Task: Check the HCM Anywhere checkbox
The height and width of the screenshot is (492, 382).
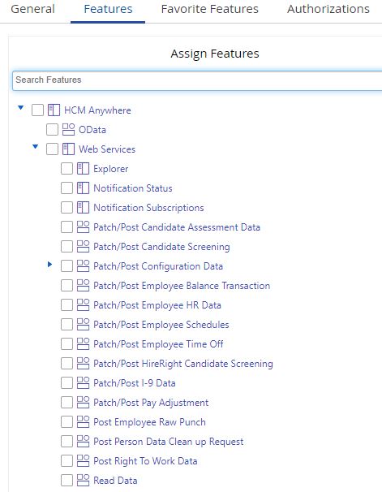Action: [37, 110]
